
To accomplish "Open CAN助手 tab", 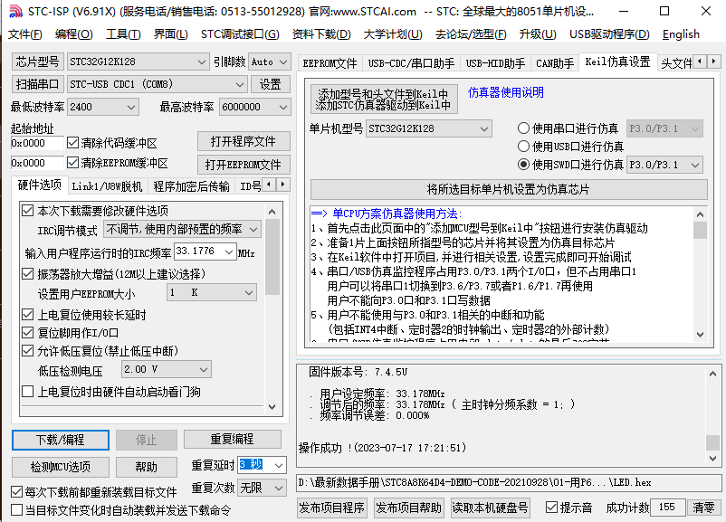I will (x=555, y=63).
